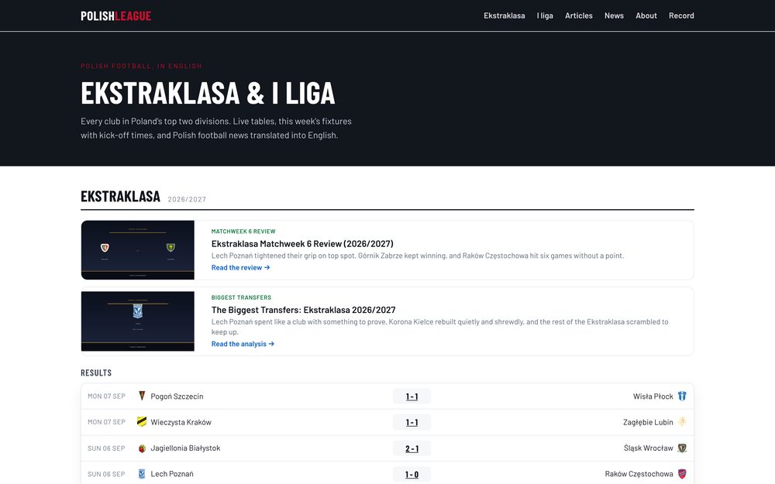Click the Wieczysta Kraków club crest
Image resolution: width=775 pixels, height=484 pixels.
pyautogui.click(x=142, y=422)
